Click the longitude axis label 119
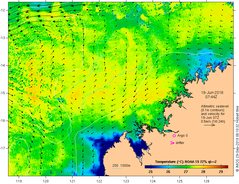This screenshot has height=184, width=239. tap(19, 181)
